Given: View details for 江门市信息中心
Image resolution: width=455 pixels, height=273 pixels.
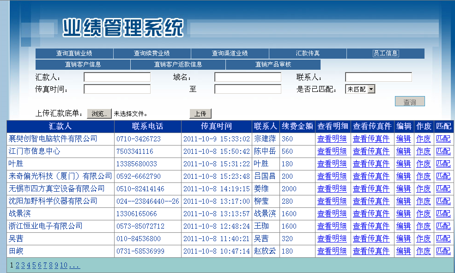Looking at the screenshot, I should click(332, 152).
